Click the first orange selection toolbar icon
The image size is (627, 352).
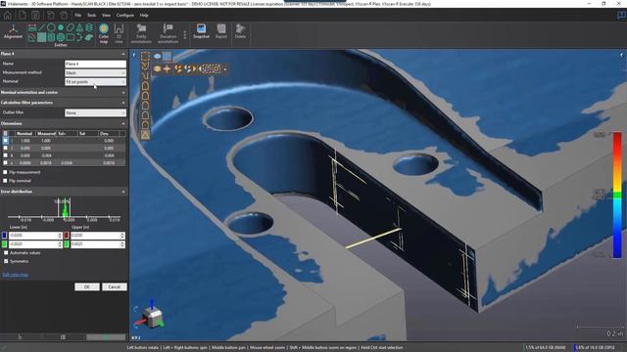(157, 68)
